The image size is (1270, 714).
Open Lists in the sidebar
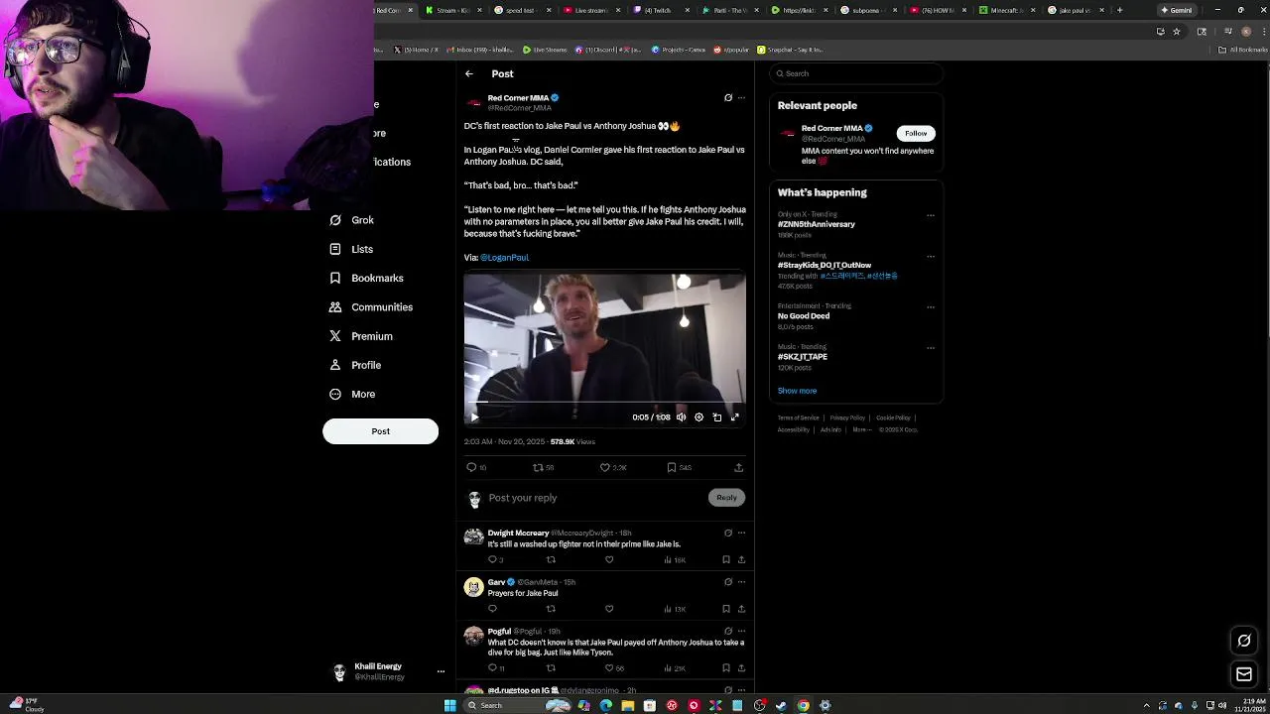click(x=351, y=249)
